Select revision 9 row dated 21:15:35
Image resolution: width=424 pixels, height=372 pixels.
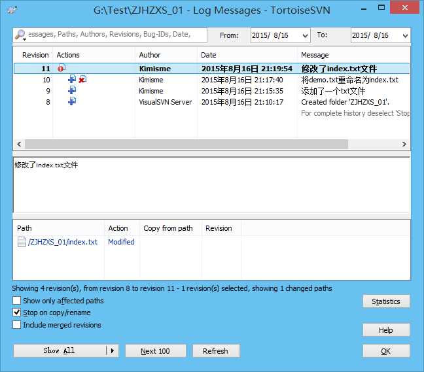(212, 91)
